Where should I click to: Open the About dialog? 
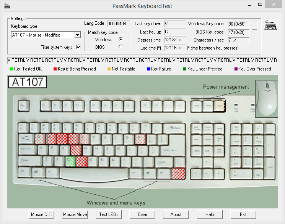click(176, 214)
